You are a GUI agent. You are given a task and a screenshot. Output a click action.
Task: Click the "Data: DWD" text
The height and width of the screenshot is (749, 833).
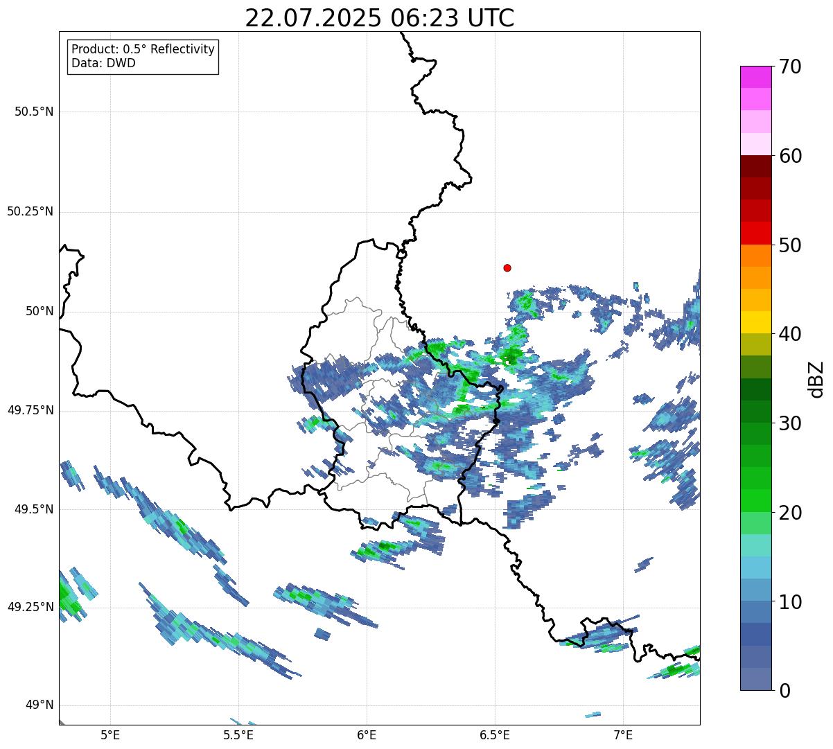coord(103,63)
